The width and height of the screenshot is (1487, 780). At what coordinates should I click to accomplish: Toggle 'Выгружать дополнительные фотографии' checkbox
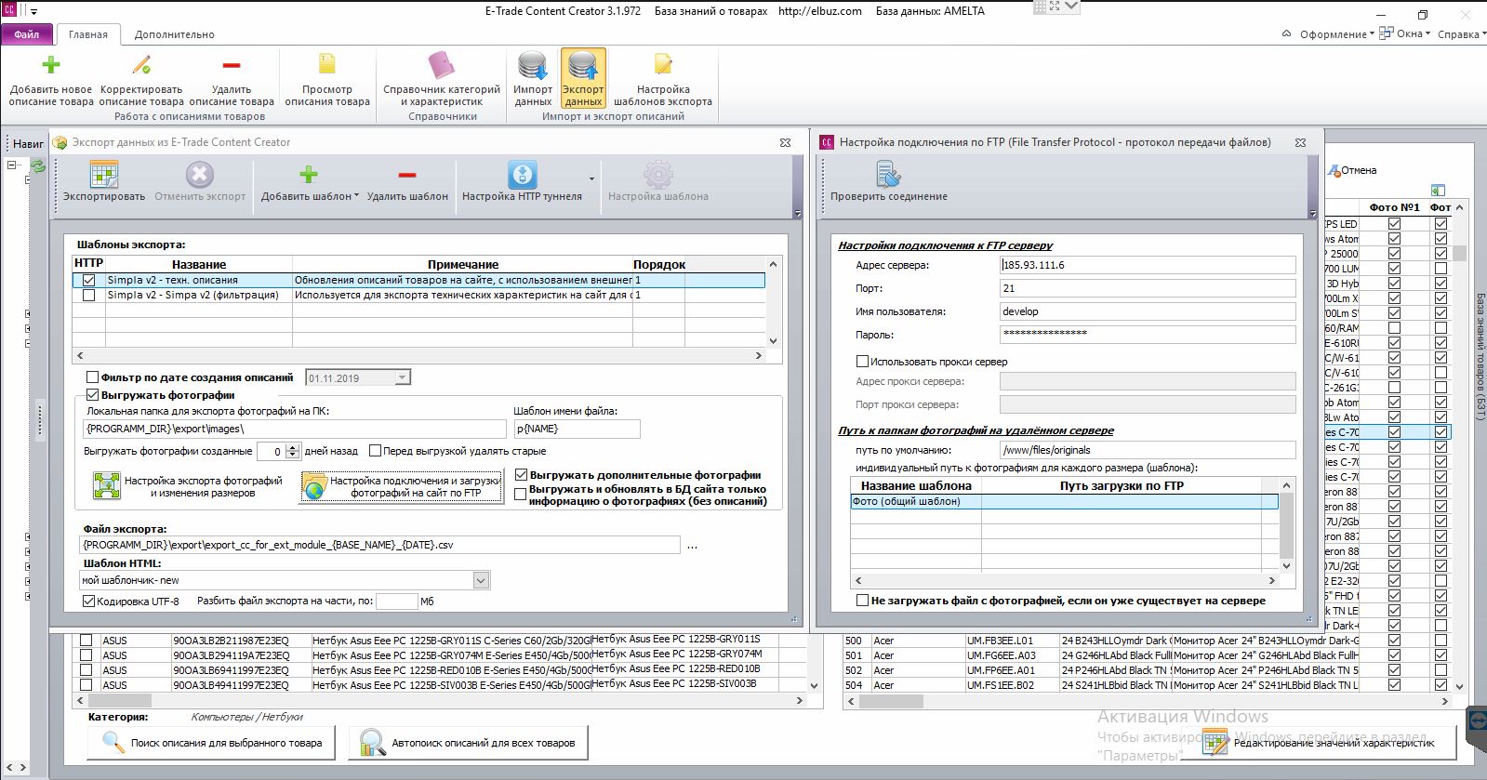coord(521,475)
